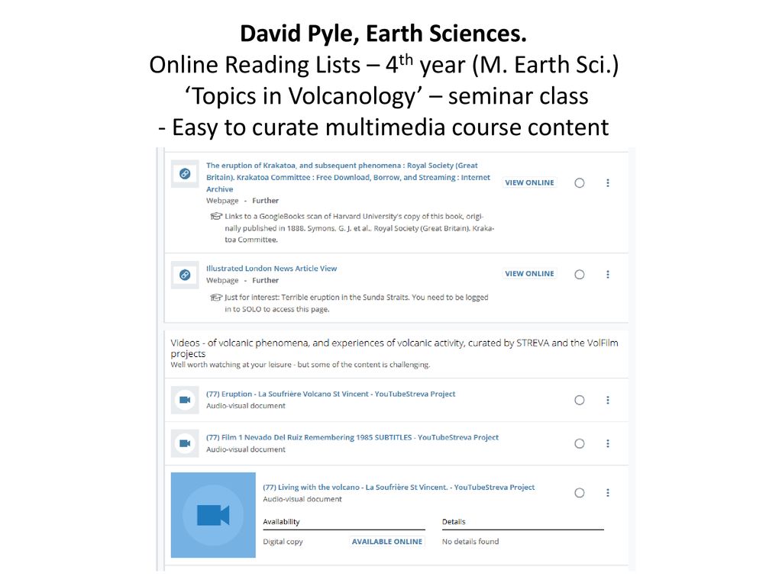
Task: Click View Online for Illustrated London News
Action: tap(529, 274)
